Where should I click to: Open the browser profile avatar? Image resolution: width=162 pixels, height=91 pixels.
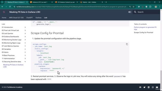(x=156, y=7)
